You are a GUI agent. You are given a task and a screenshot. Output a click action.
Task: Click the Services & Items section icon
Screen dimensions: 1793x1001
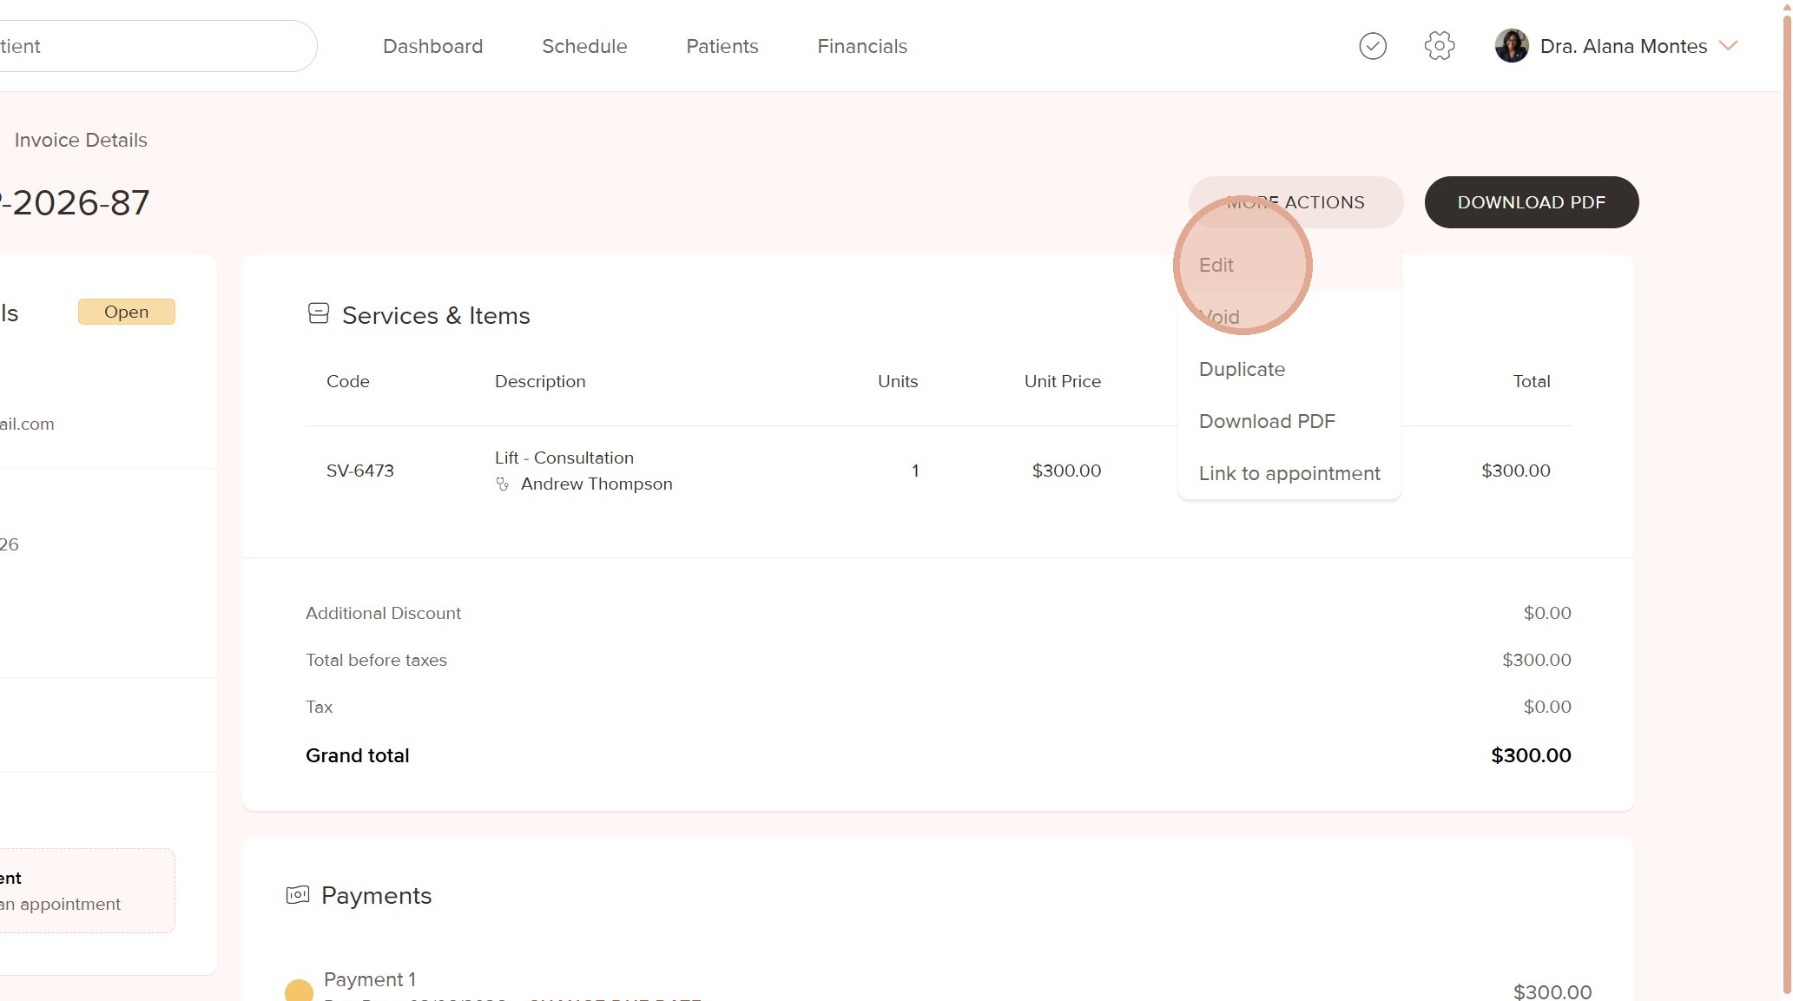pos(319,313)
